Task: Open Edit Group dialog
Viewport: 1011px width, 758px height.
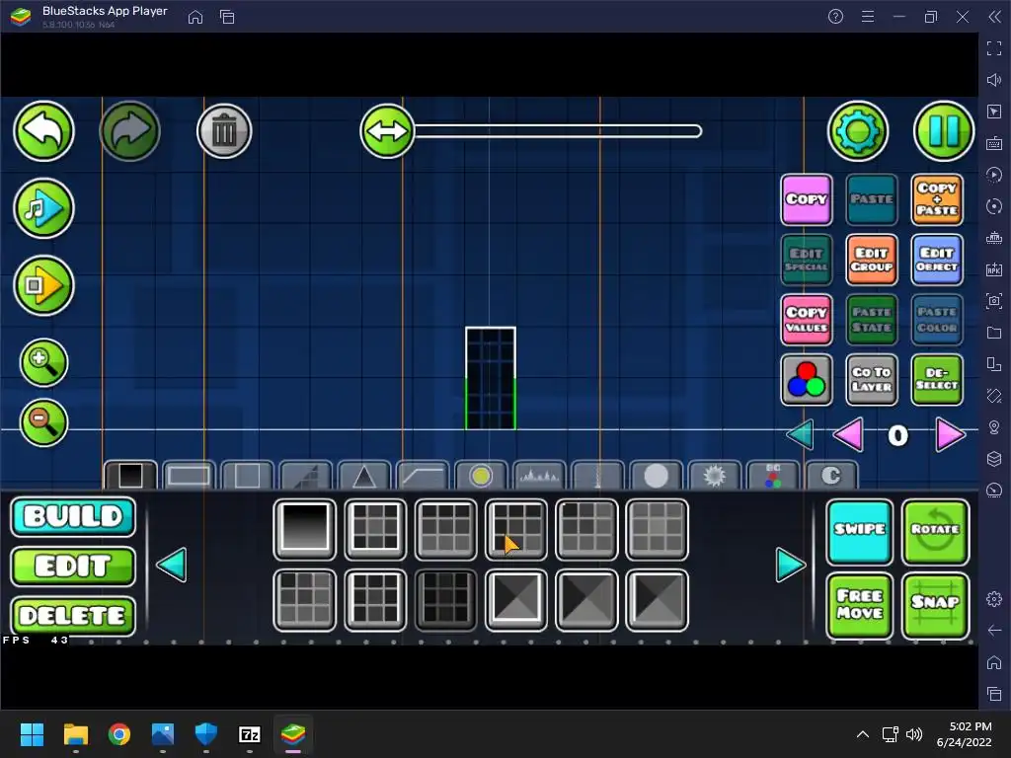Action: coord(871,260)
